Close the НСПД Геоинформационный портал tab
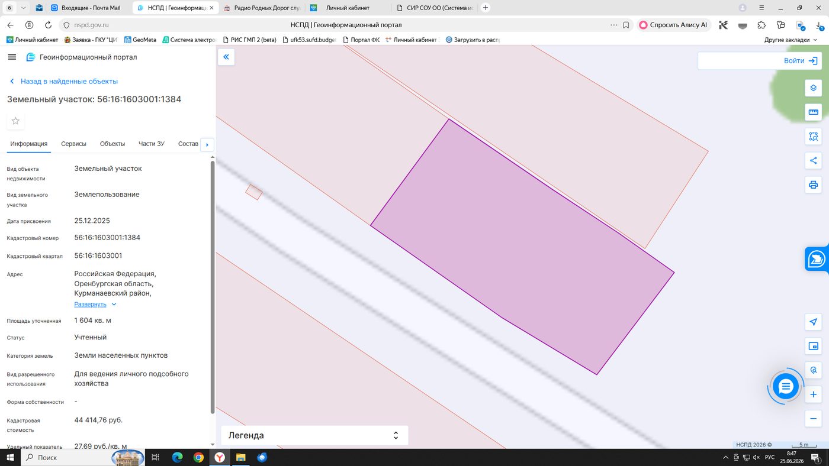The image size is (829, 466). tap(211, 8)
